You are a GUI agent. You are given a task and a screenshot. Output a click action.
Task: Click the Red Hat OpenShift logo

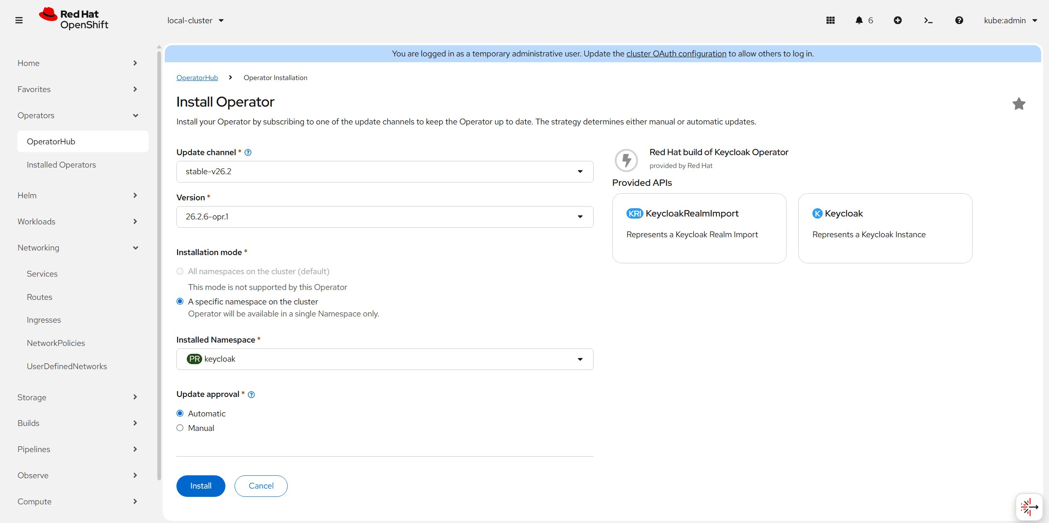click(x=73, y=19)
